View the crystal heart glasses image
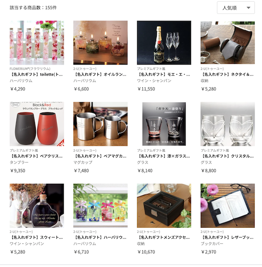262x267 pixels. (228, 124)
